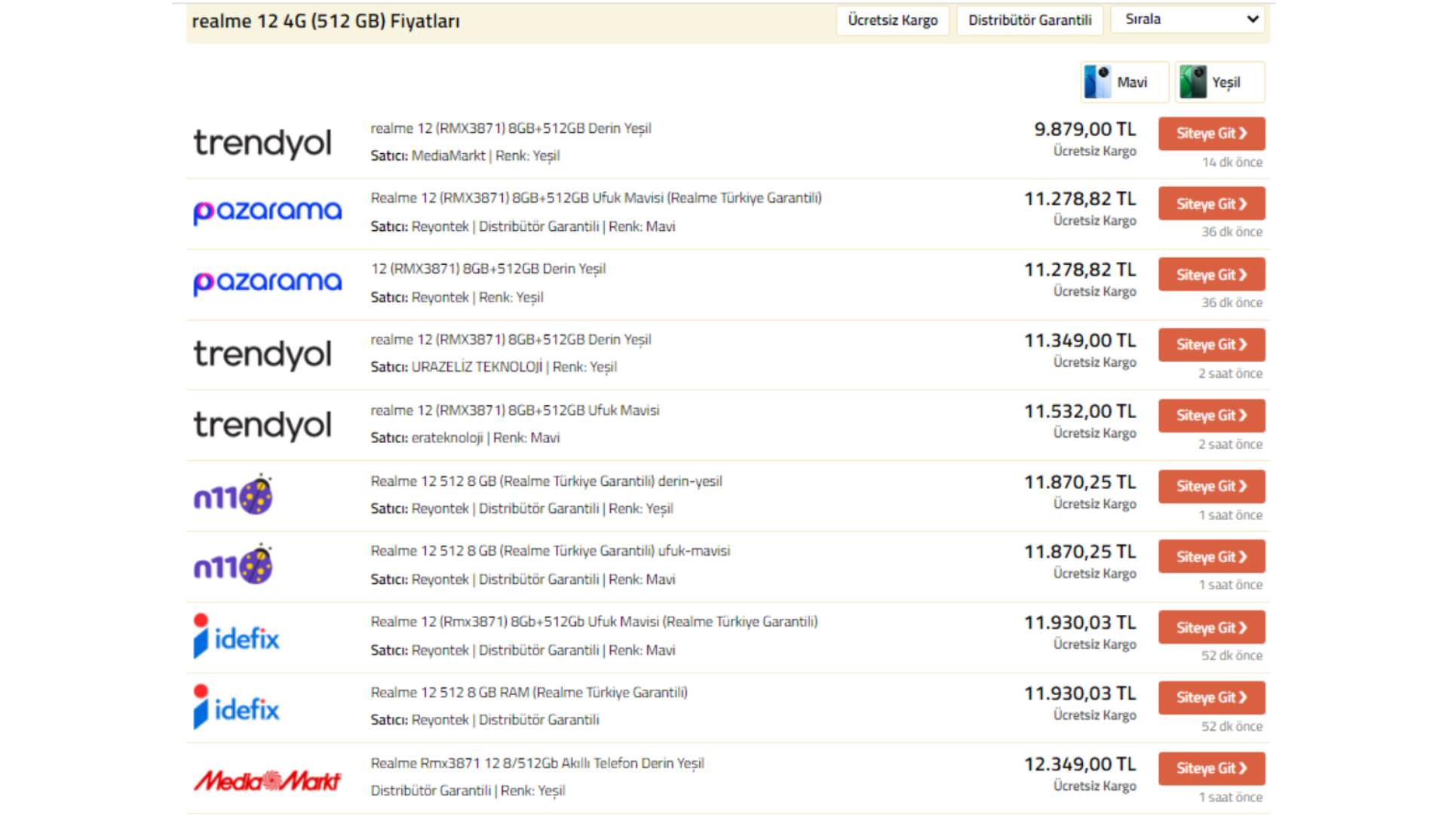Click 'Satıcı: erateknoloji | Renk: Mavi' text
This screenshot has height=815, width=1448.
(465, 438)
